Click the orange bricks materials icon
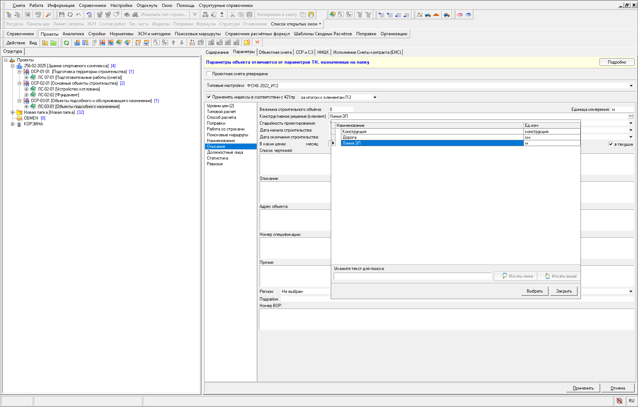Image resolution: width=638 pixels, height=407 pixels. (x=436, y=15)
